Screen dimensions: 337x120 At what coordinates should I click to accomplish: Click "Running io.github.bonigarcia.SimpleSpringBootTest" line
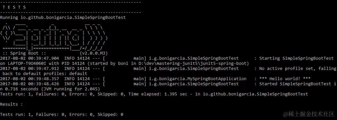click(63, 18)
